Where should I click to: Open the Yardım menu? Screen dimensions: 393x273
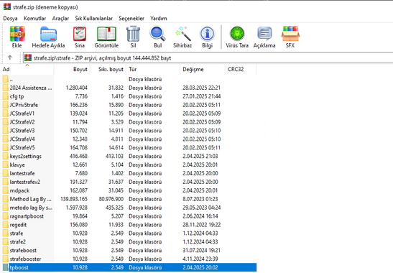[x=158, y=18]
